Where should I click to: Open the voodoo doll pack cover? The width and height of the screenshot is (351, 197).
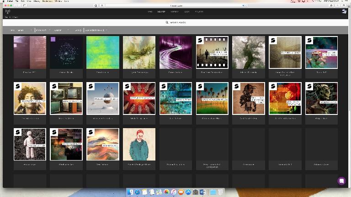pyautogui.click(x=30, y=144)
